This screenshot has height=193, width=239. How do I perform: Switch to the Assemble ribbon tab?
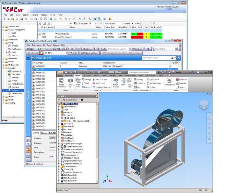pyautogui.click(x=68, y=75)
